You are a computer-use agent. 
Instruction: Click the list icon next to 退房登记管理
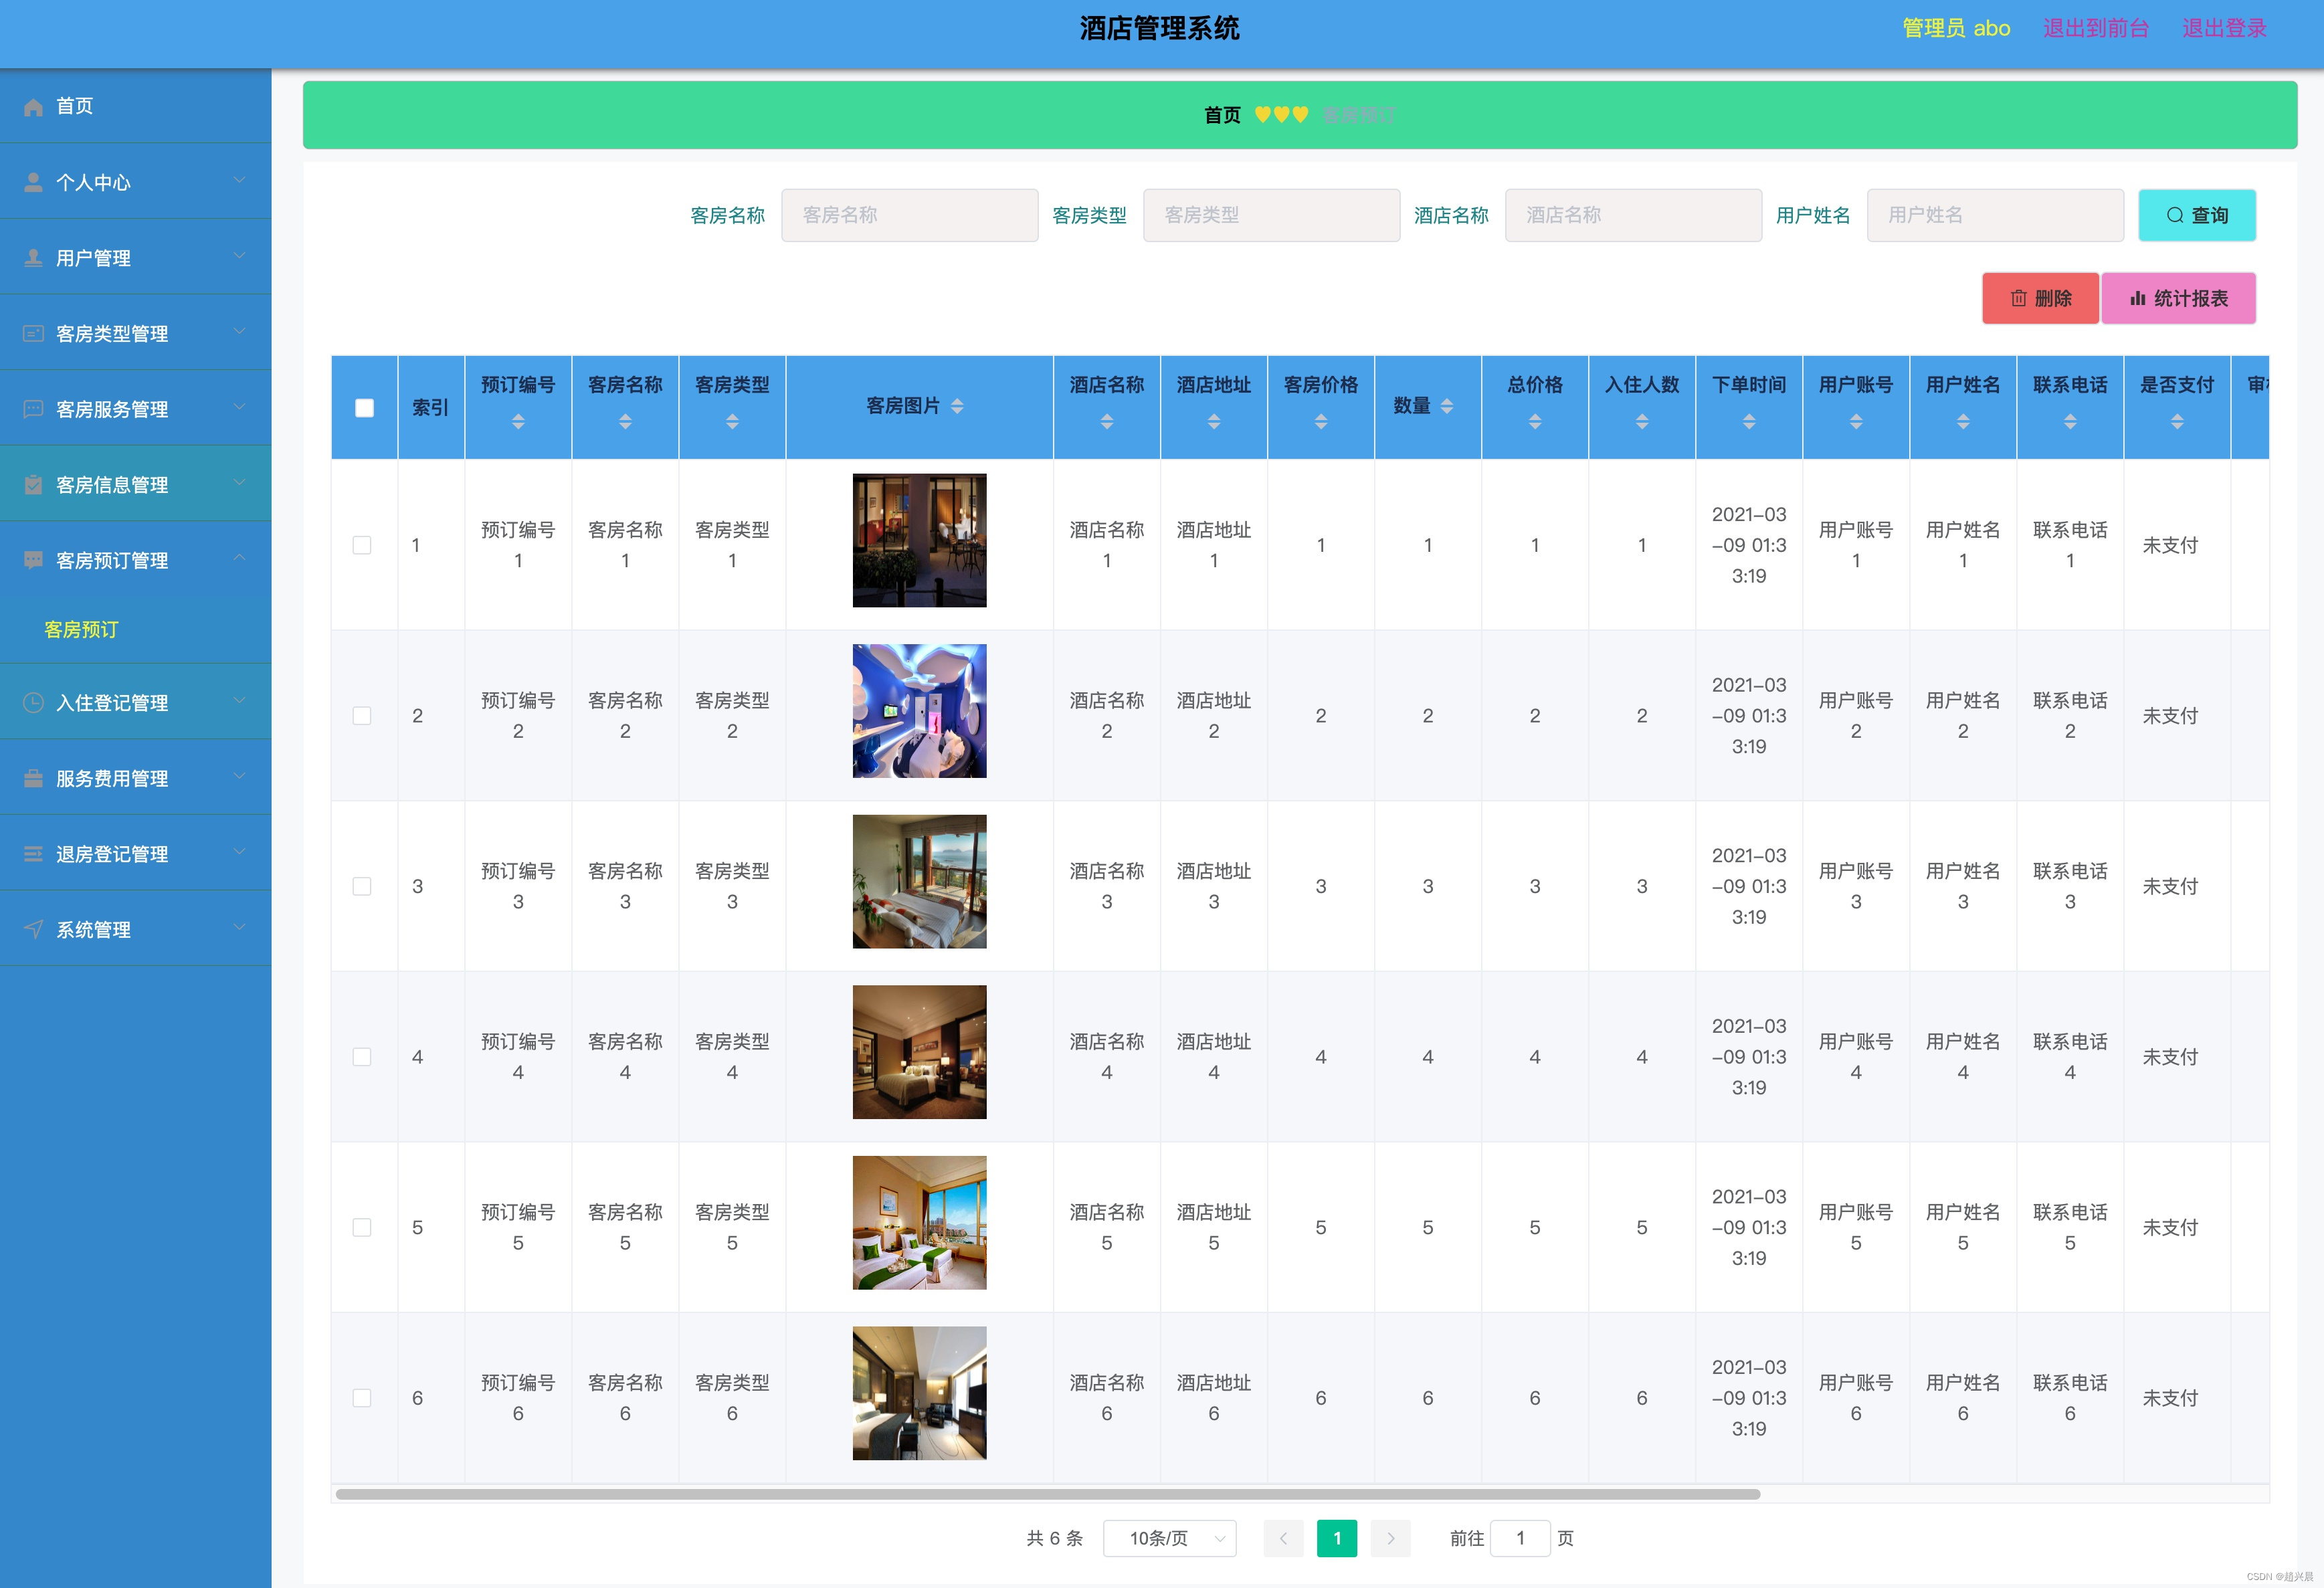[x=33, y=853]
